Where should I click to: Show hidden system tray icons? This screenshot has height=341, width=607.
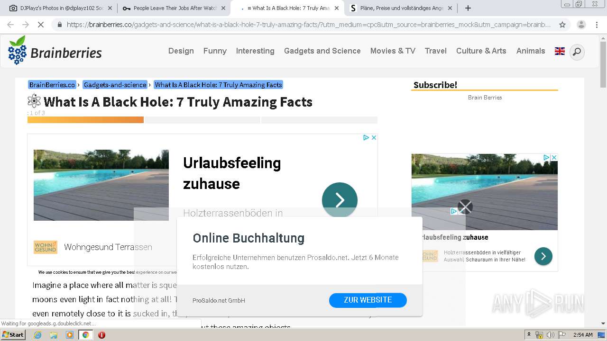coord(529,335)
